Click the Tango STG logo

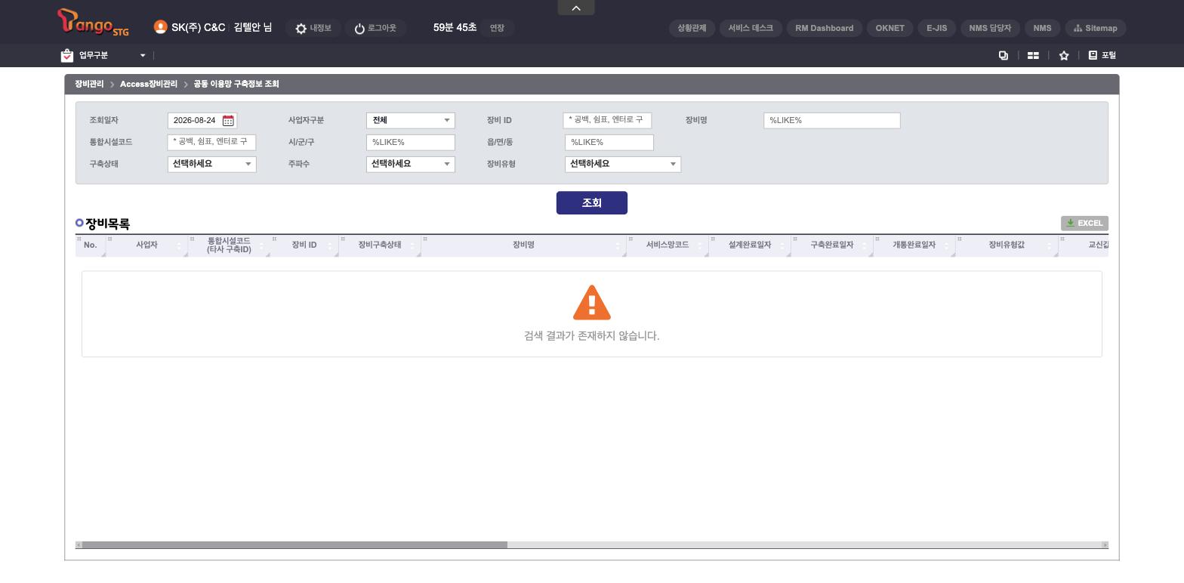93,23
